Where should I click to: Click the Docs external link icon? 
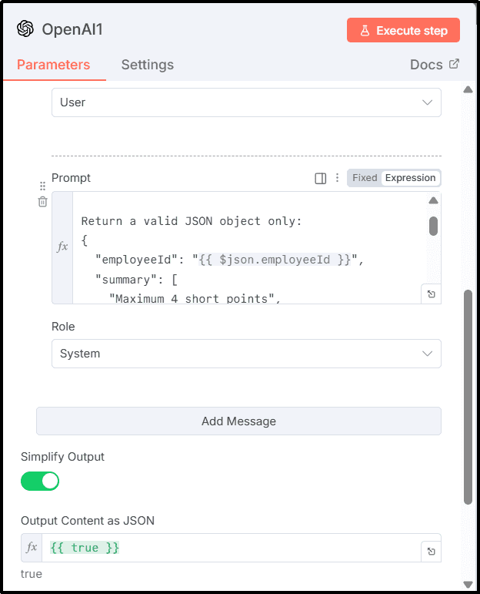point(454,64)
